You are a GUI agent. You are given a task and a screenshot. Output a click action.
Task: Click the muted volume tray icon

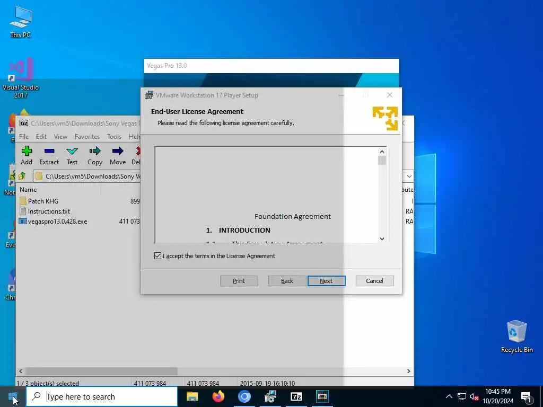click(474, 396)
